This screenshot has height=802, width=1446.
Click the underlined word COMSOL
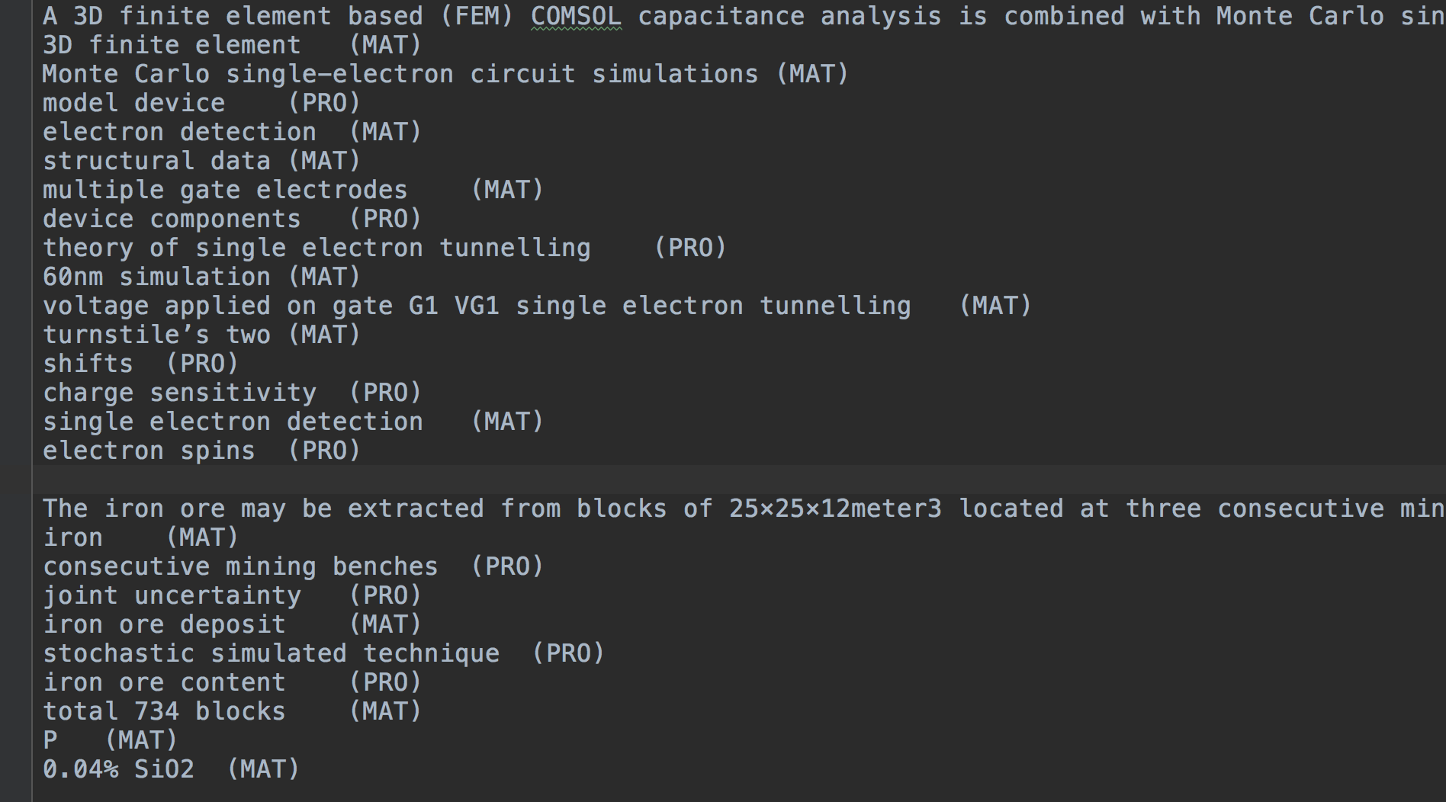point(576,16)
